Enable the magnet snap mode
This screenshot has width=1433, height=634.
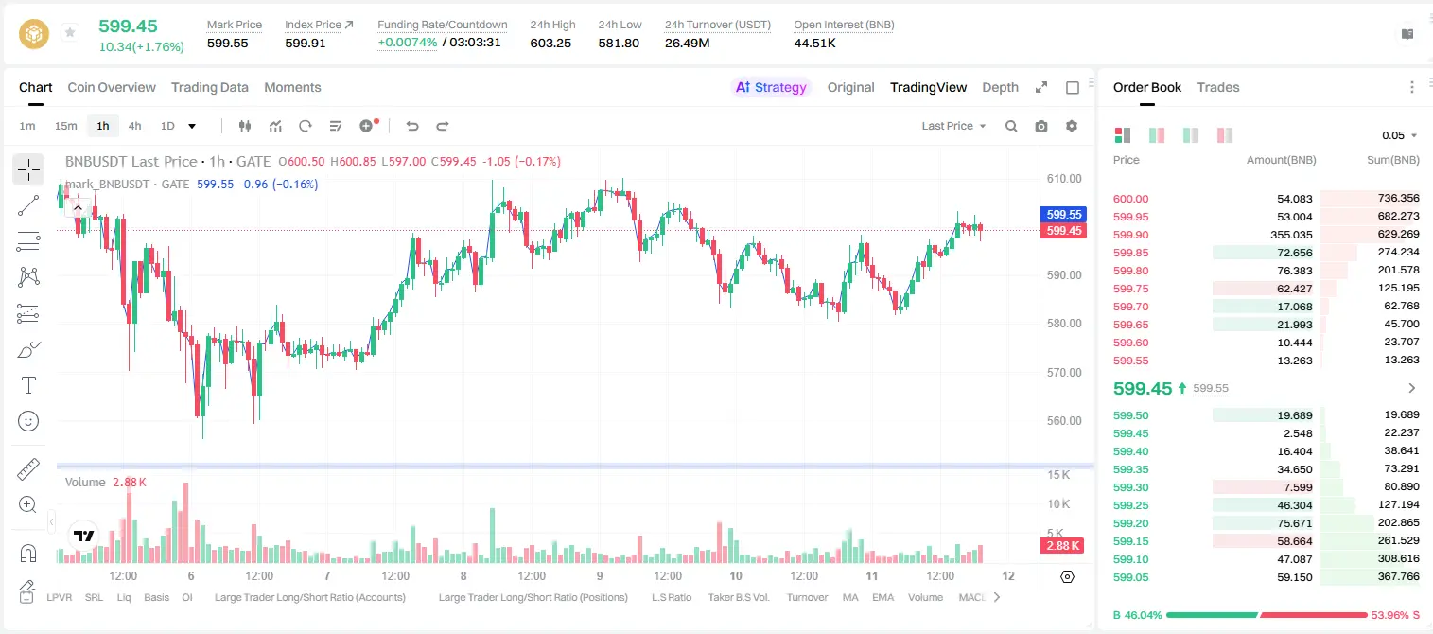[x=28, y=554]
